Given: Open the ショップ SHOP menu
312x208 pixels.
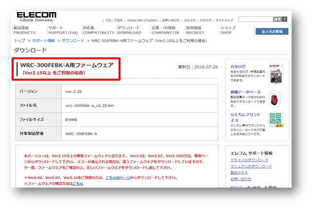Looking at the screenshot, I should (228, 30).
